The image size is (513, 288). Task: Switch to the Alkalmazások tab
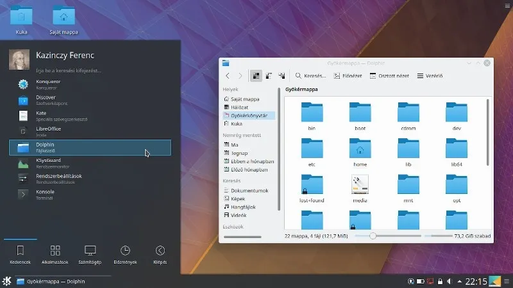tap(56, 254)
